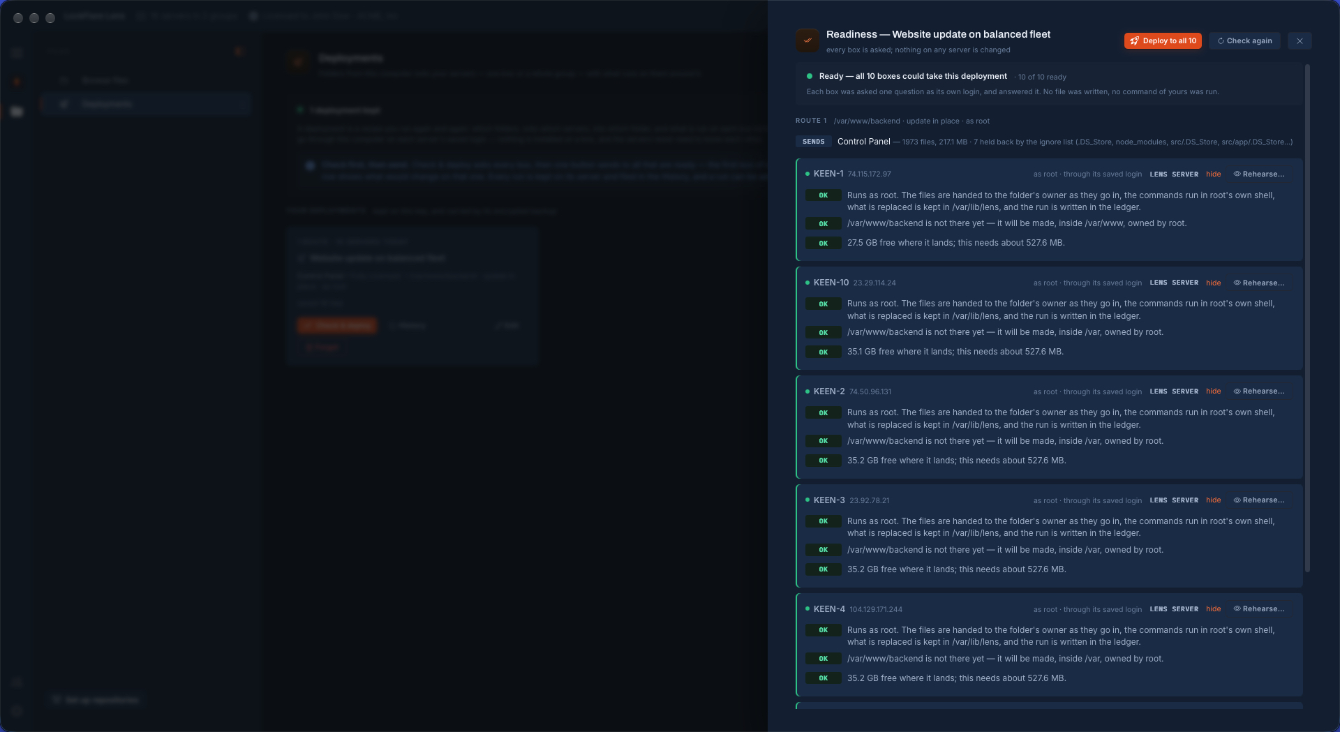Select the KEEN-3 server name
Screen dimensions: 1340x732
click(x=829, y=500)
